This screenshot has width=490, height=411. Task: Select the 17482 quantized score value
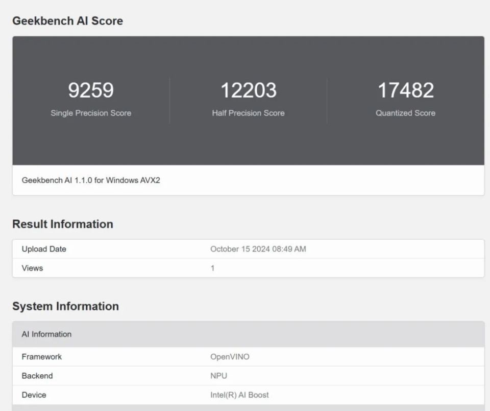click(406, 90)
